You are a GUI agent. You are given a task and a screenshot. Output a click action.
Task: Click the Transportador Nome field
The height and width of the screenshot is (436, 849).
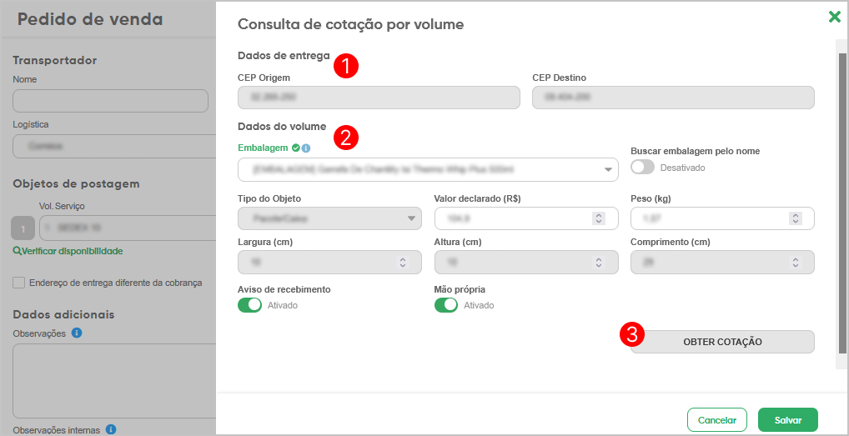pos(110,101)
